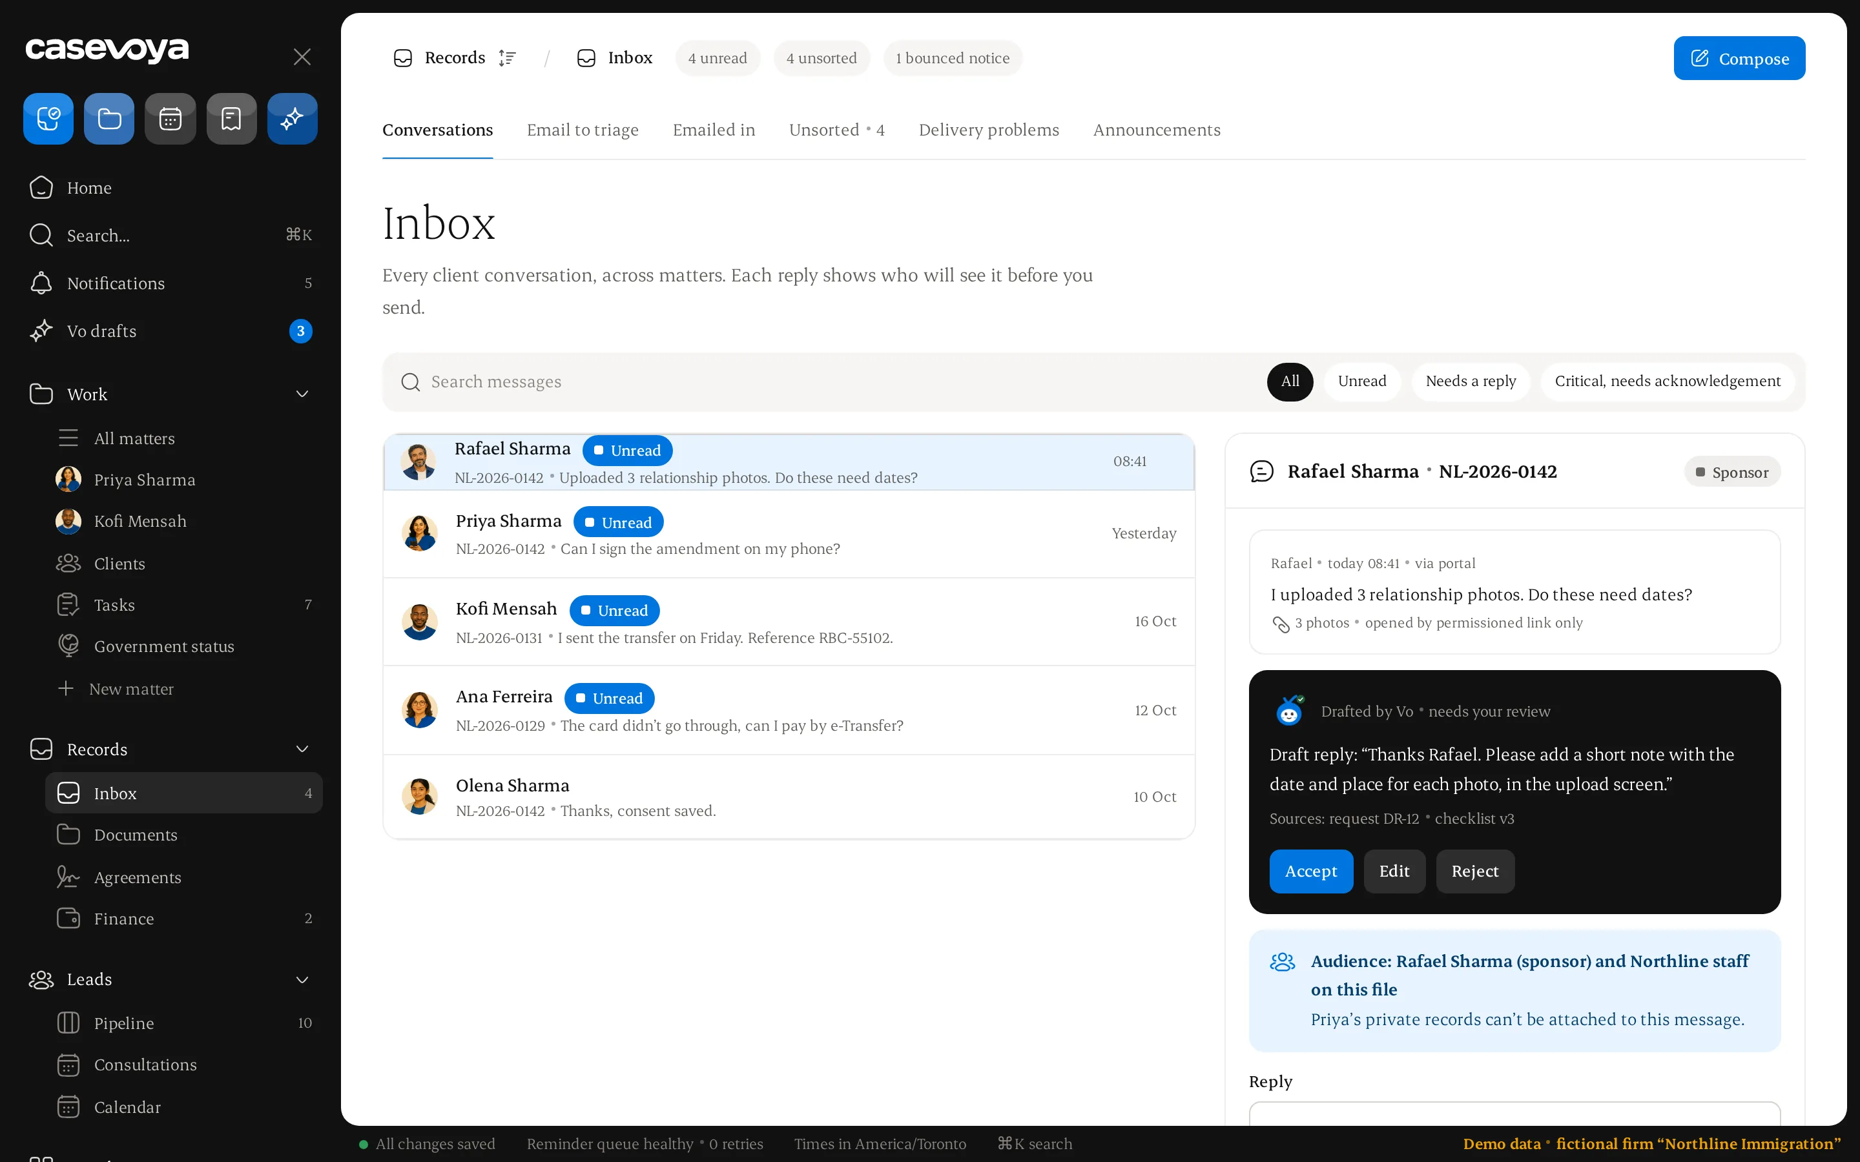This screenshot has width=1860, height=1162.
Task: Click the 1 bounced notice chip
Action: pos(953,58)
